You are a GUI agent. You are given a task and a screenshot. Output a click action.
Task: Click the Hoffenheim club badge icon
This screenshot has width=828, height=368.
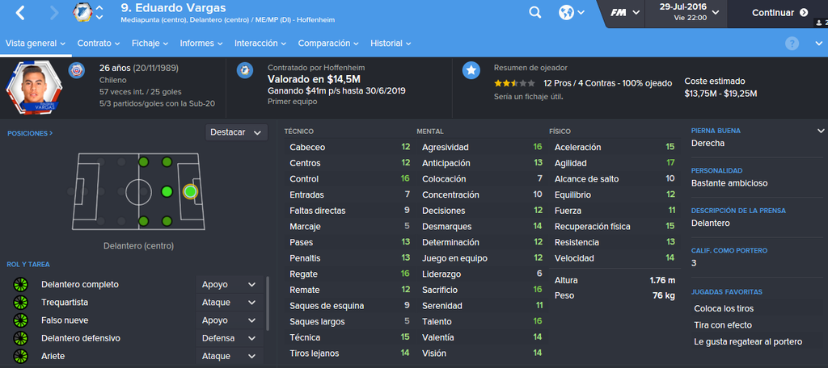(x=244, y=69)
